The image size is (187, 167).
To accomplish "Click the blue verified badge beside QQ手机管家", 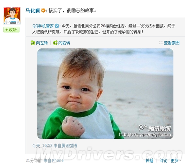I will [x=57, y=26].
